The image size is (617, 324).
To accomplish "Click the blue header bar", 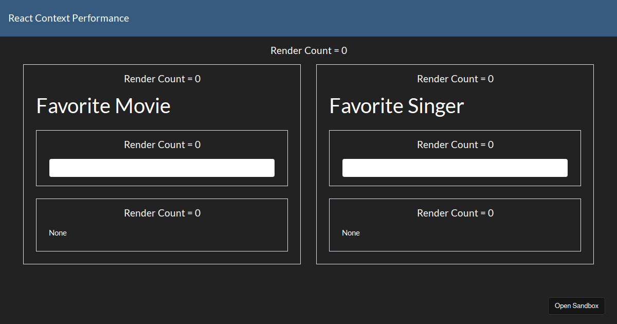I will coord(308,18).
